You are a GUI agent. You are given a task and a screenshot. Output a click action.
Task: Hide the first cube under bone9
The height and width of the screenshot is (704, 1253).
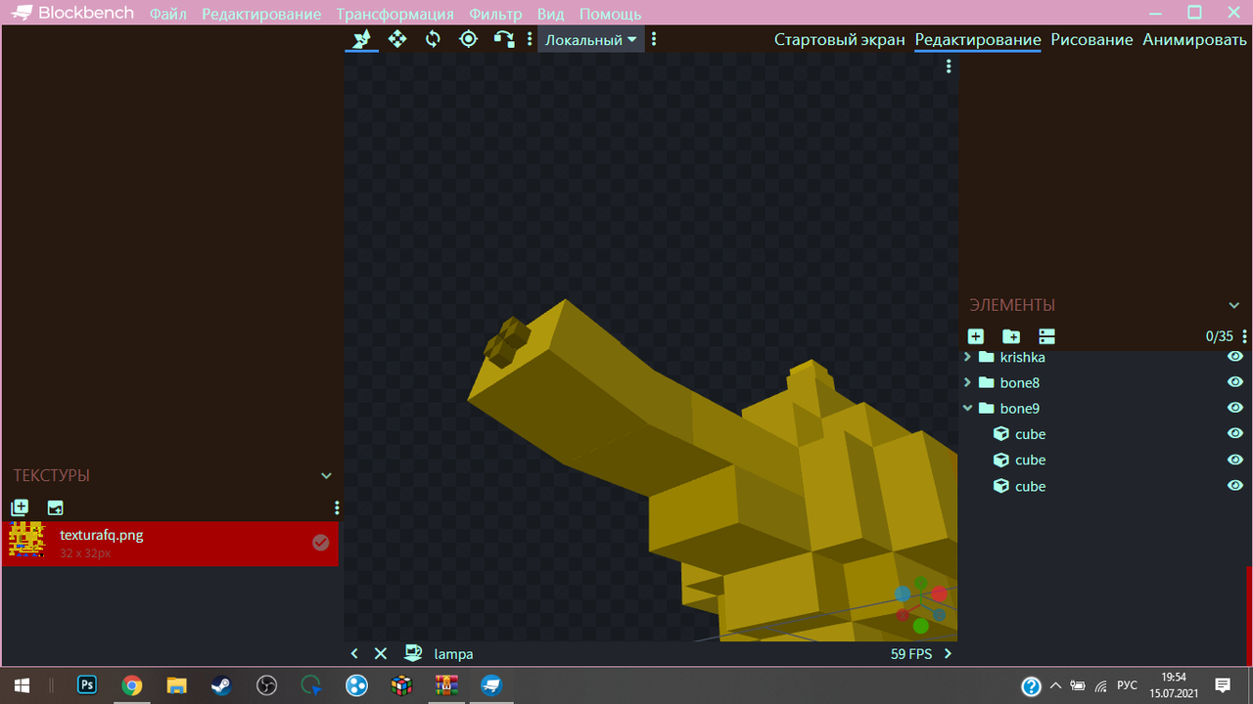(x=1235, y=433)
